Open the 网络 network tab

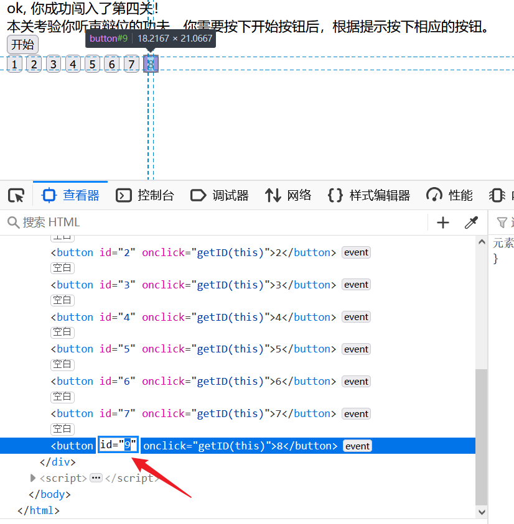click(x=287, y=196)
